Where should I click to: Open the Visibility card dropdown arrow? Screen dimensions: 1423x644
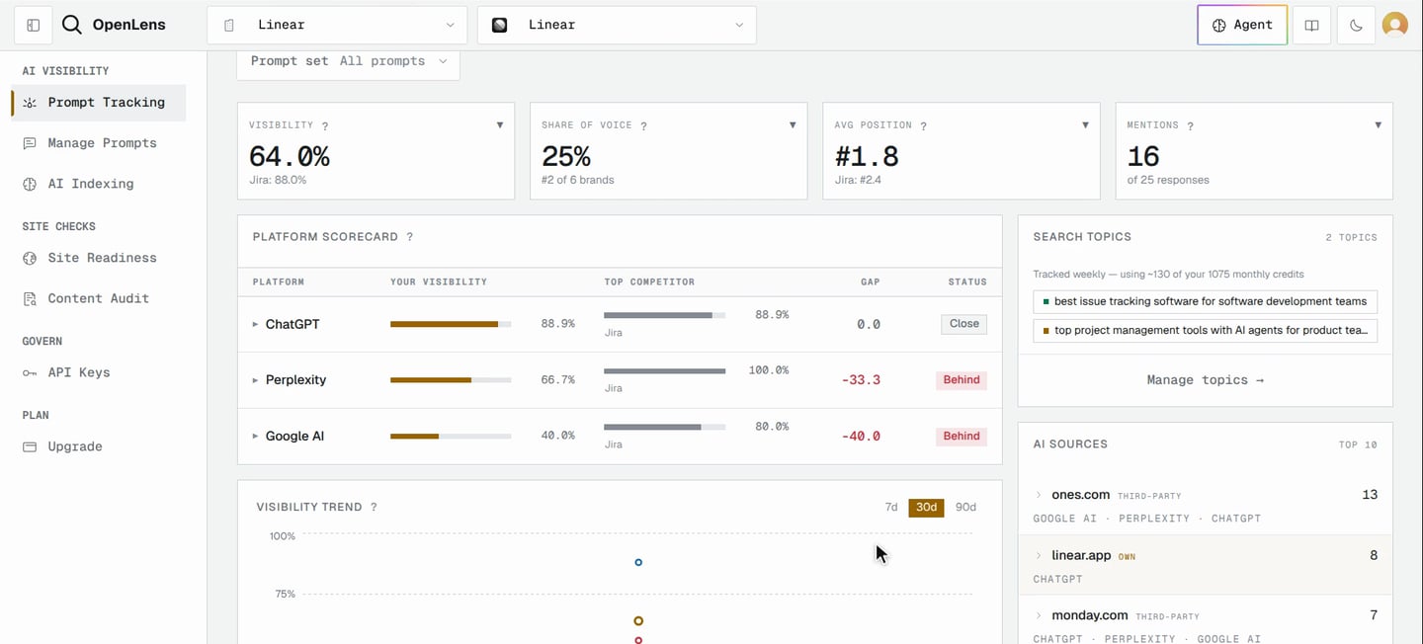click(500, 125)
